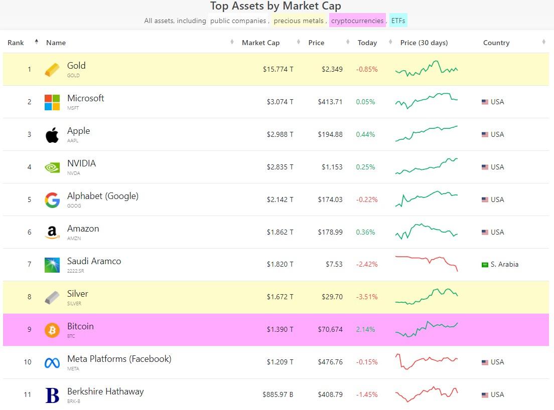Open the Saudi Aramco link

tap(94, 261)
